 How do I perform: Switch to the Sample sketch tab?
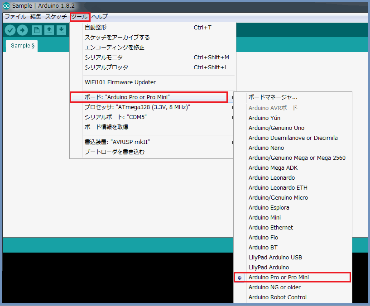(23, 46)
